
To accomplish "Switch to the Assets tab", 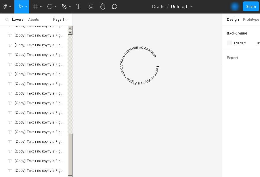I will 33,20.
